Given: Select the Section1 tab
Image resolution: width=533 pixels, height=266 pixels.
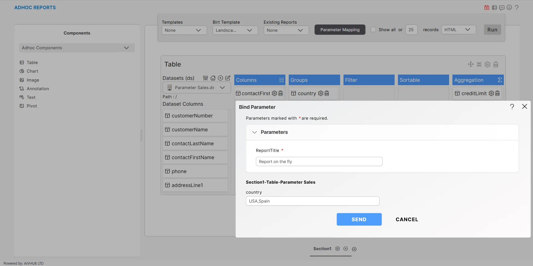Looking at the screenshot, I should pos(322,249).
